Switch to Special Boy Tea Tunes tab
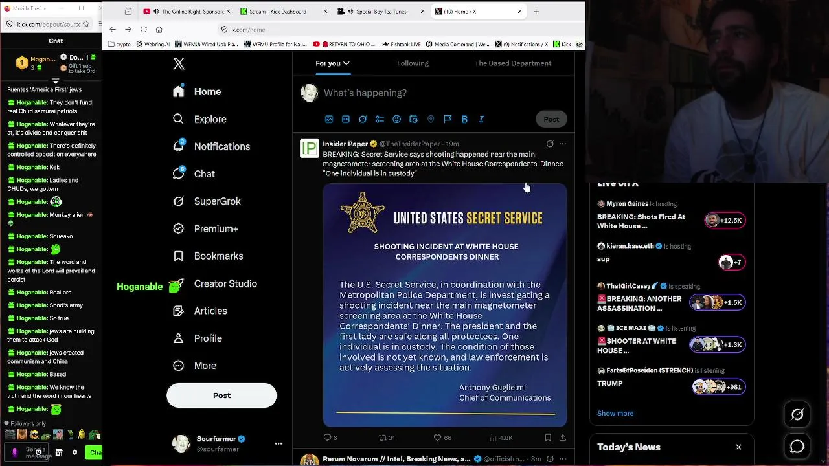The width and height of the screenshot is (829, 466). tap(381, 11)
